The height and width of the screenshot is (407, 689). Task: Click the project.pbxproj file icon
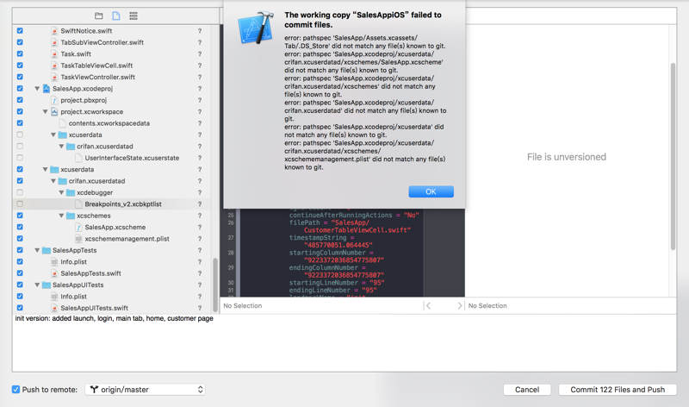[54, 100]
